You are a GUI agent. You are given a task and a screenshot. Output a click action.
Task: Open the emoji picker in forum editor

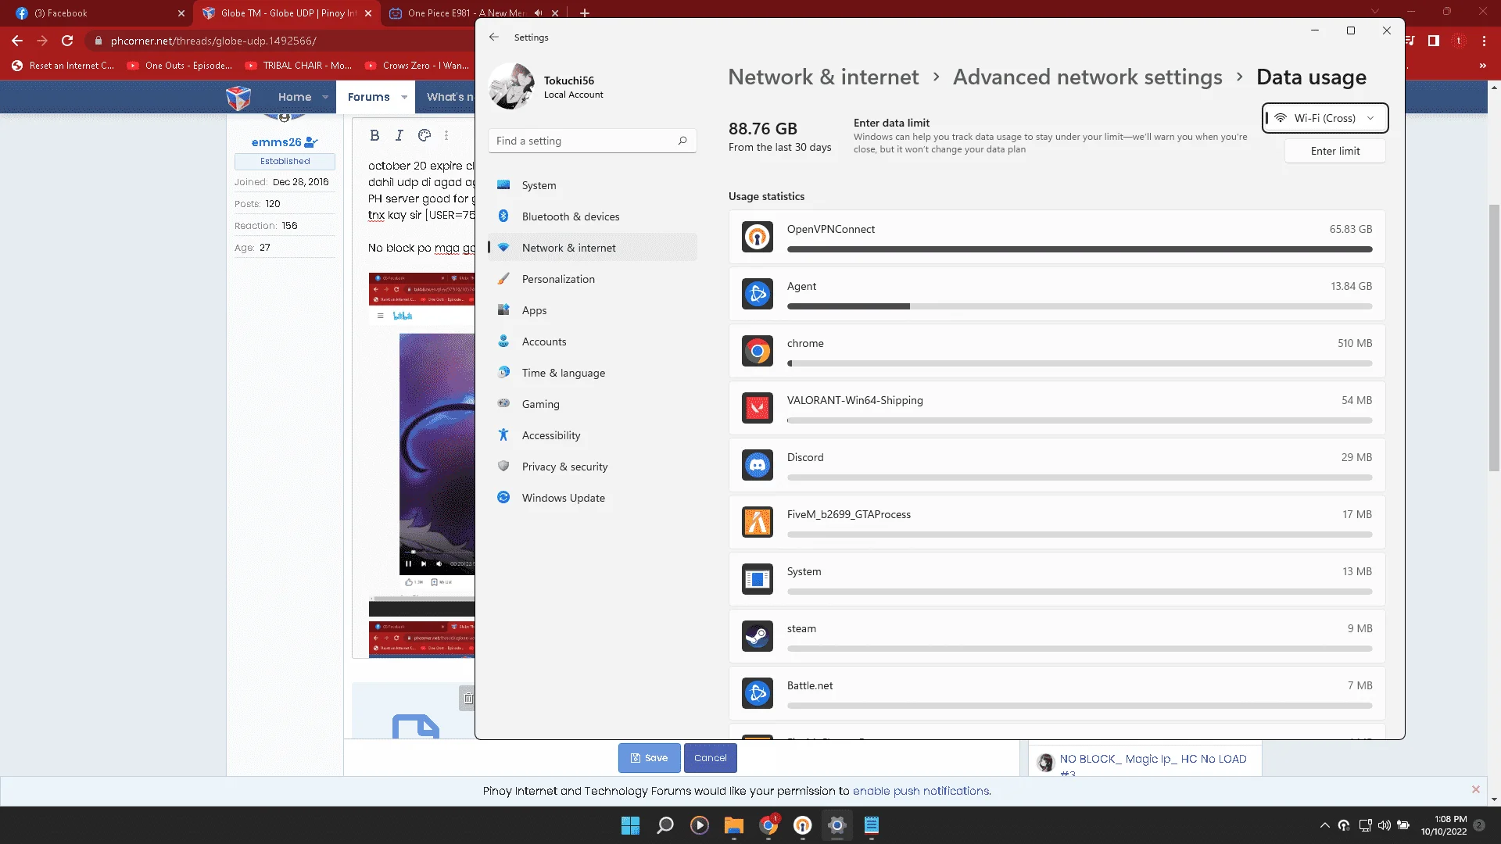(x=425, y=135)
